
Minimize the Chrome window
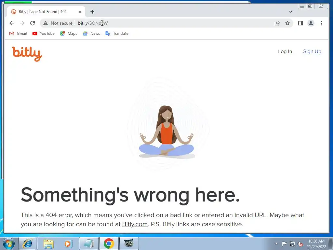click(x=302, y=7)
